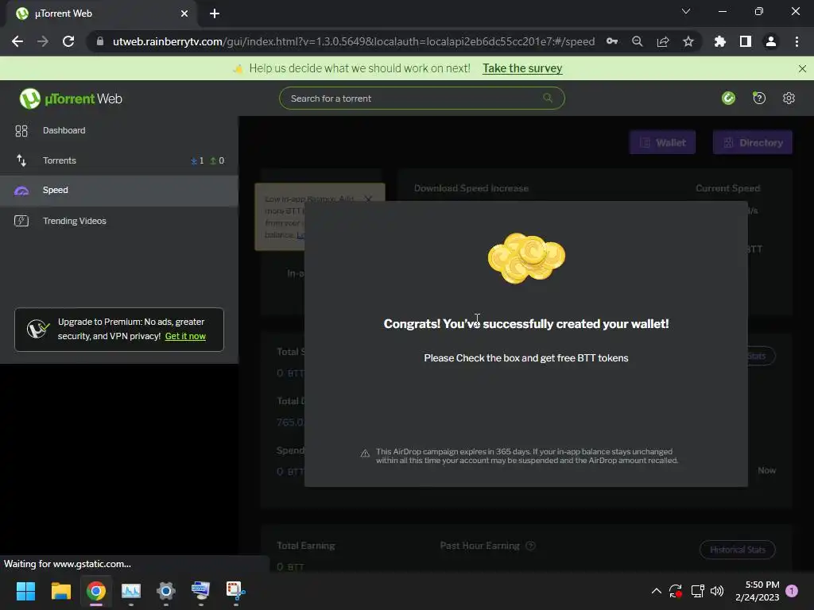Click the share page icon

663,41
